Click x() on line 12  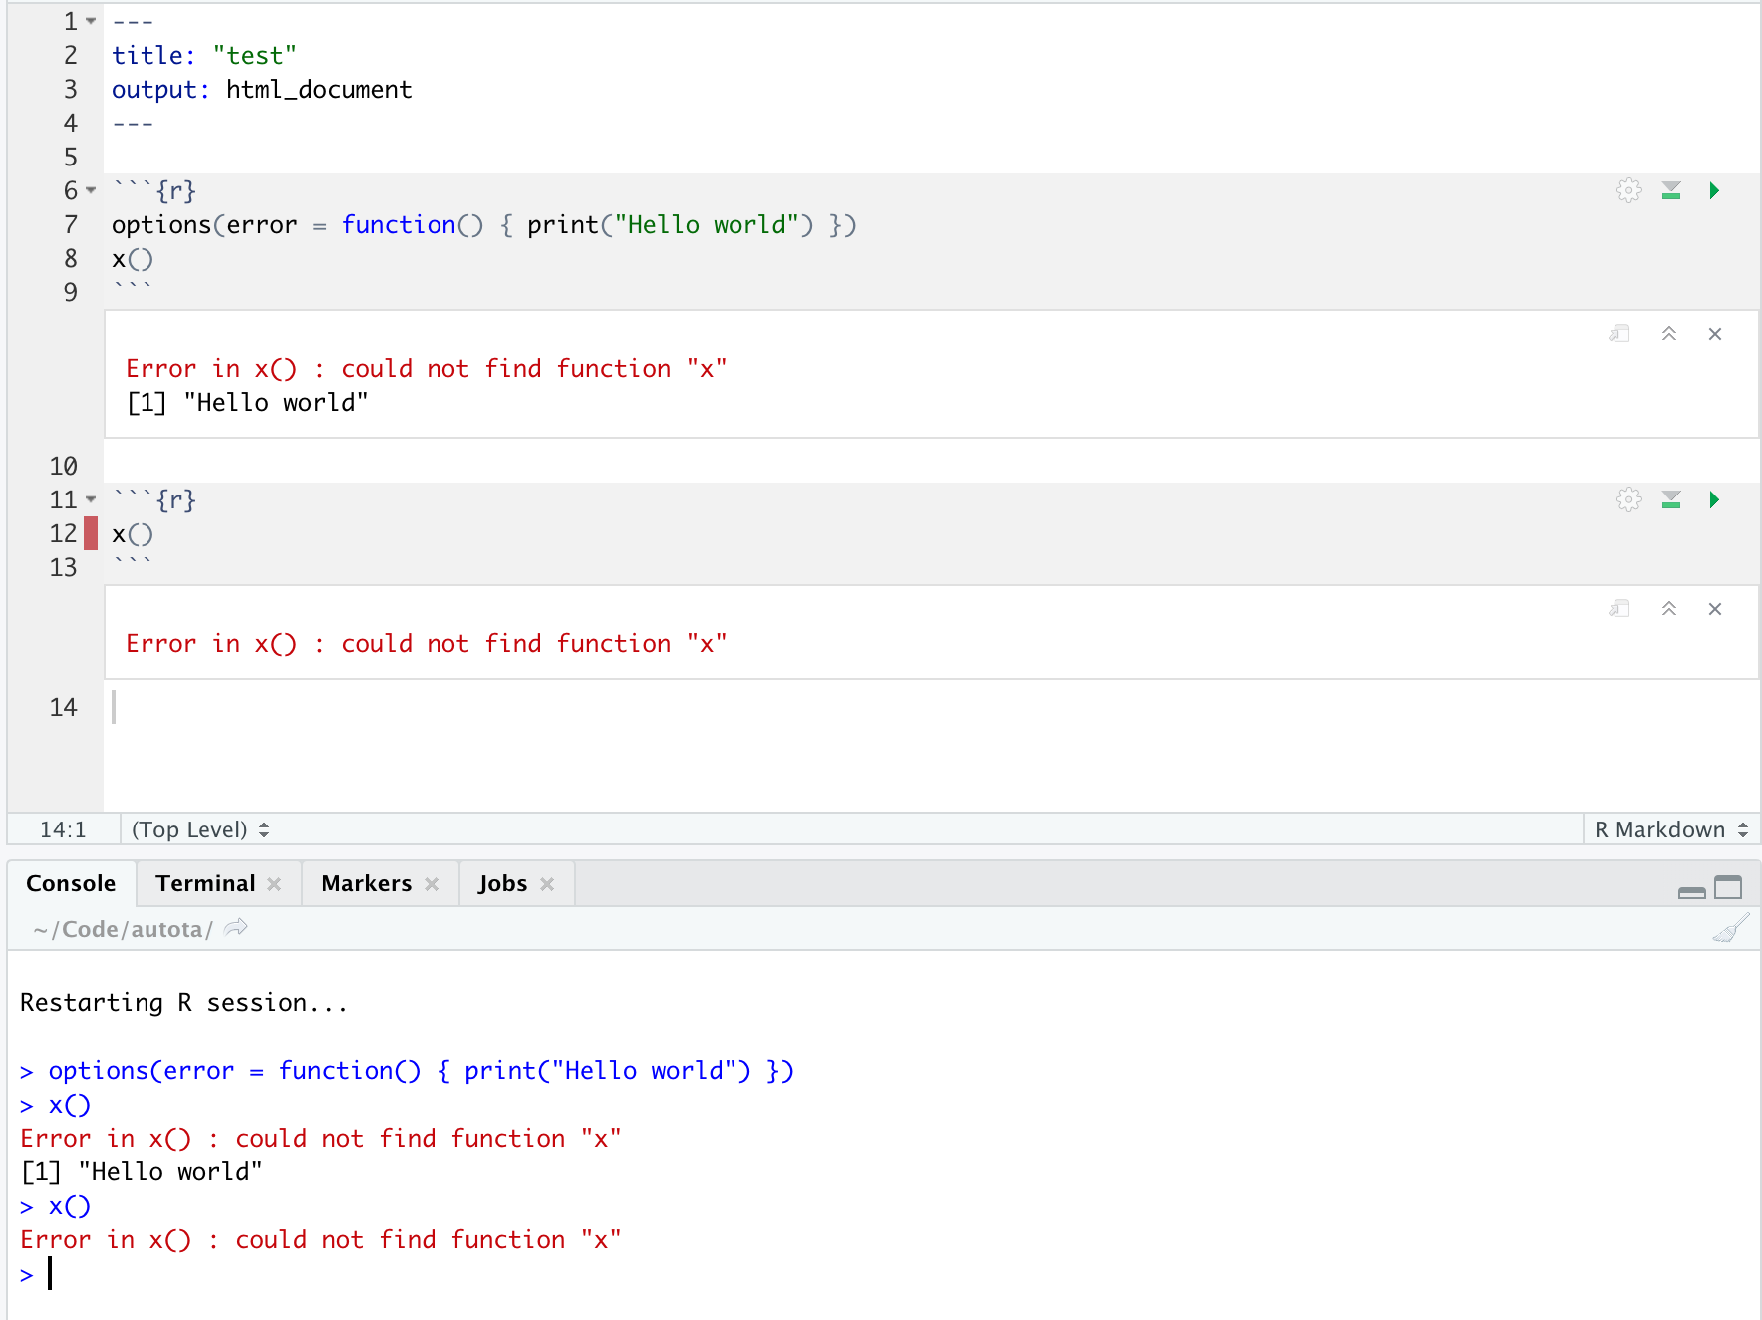pos(133,534)
